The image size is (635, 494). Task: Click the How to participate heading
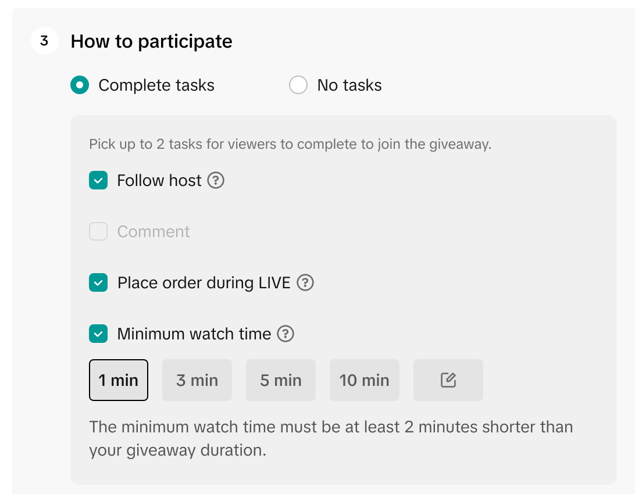[x=152, y=41]
